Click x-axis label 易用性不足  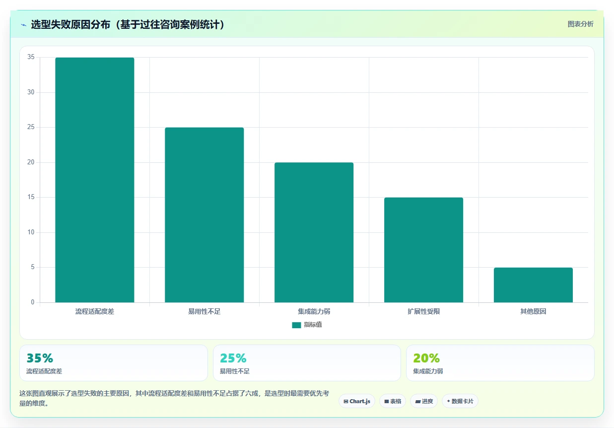(205, 312)
